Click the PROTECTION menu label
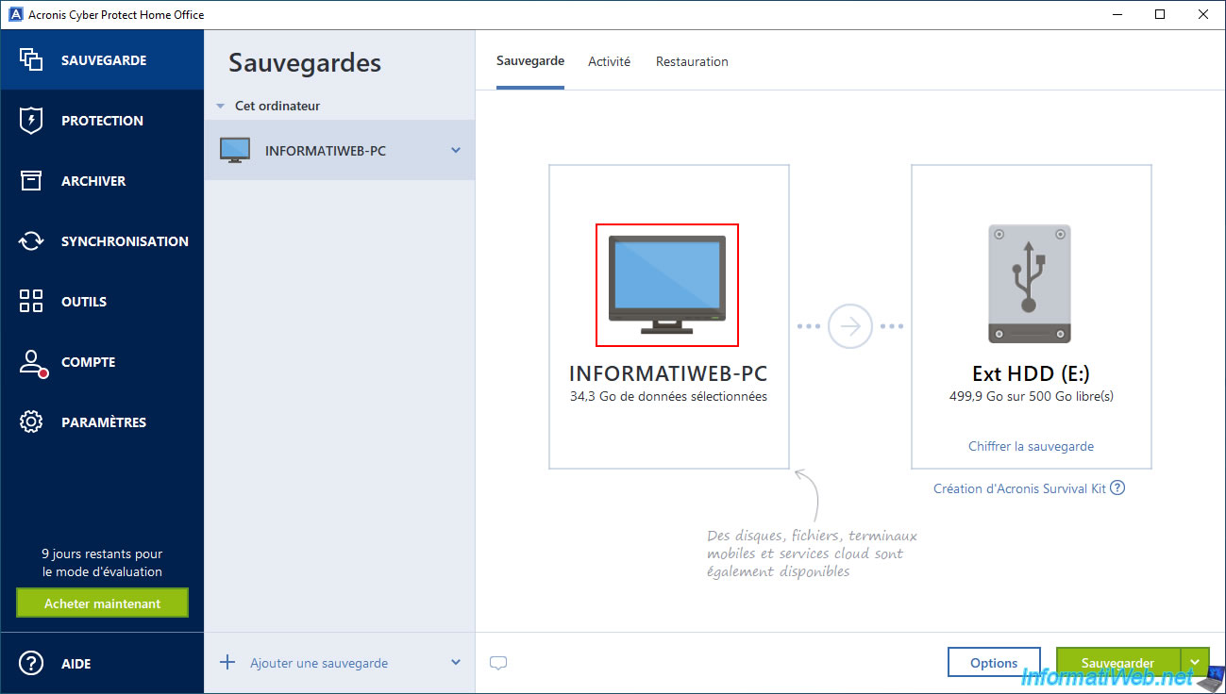Image resolution: width=1226 pixels, height=694 pixels. coord(102,121)
